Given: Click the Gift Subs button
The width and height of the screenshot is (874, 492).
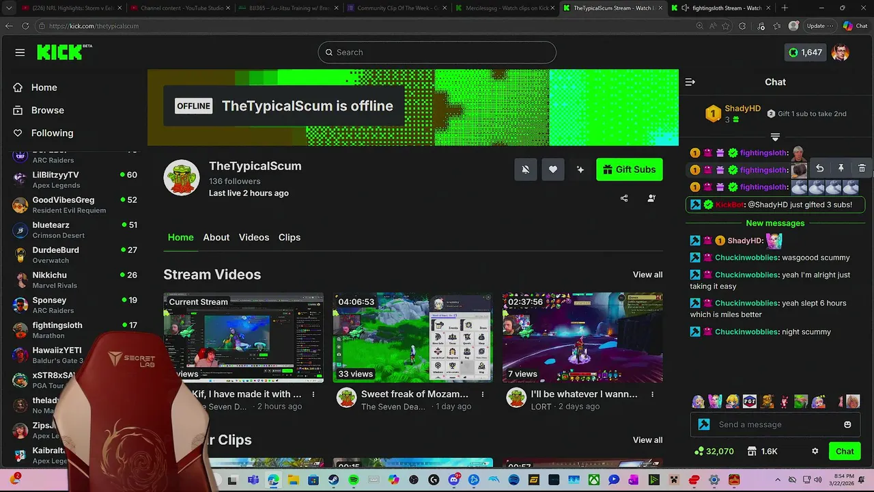Looking at the screenshot, I should point(630,169).
